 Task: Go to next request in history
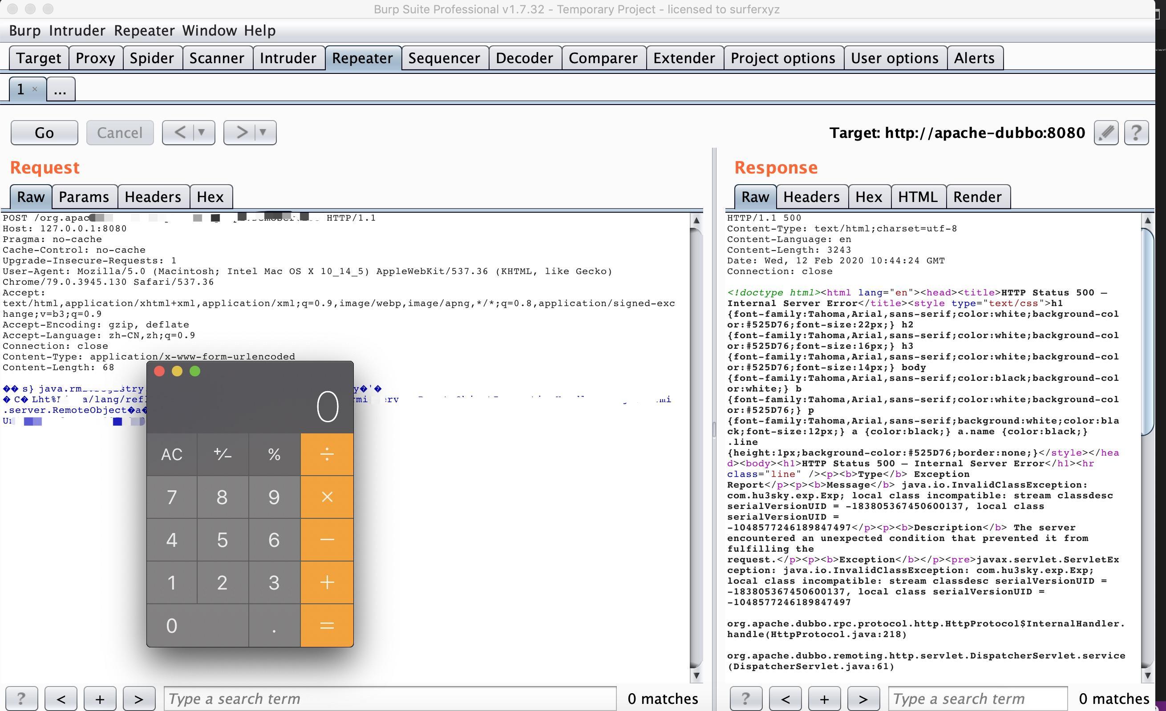coord(241,133)
